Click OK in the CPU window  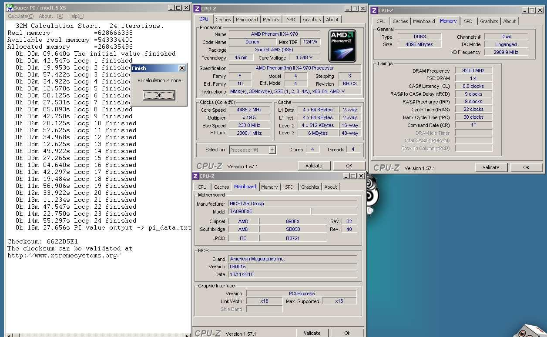click(349, 166)
